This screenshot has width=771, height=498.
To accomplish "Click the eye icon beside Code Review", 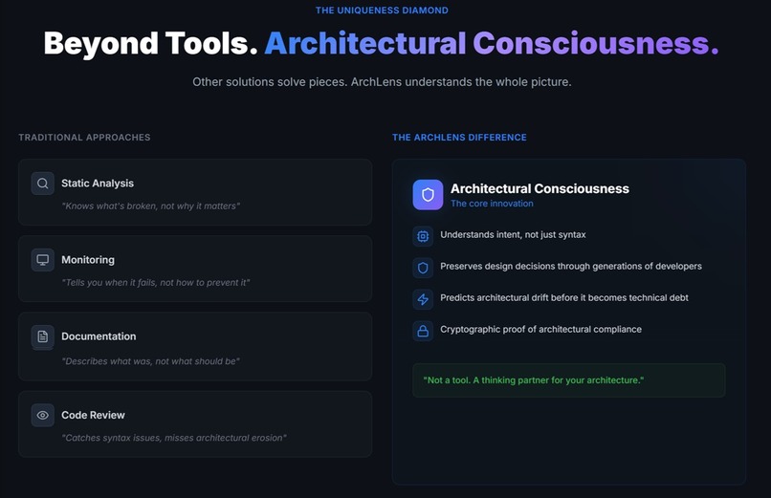I will [x=43, y=415].
